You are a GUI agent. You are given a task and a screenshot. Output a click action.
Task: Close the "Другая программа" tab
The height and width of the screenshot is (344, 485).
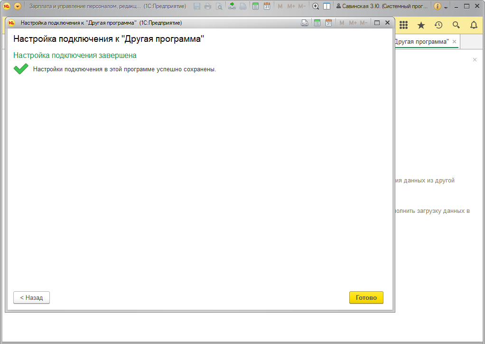(x=454, y=42)
